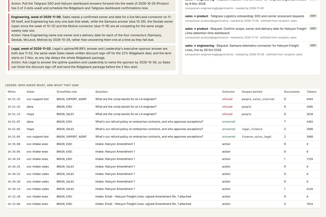Open the Samsara telematics connector request
The width and height of the screenshot is (326, 217).
251,50
